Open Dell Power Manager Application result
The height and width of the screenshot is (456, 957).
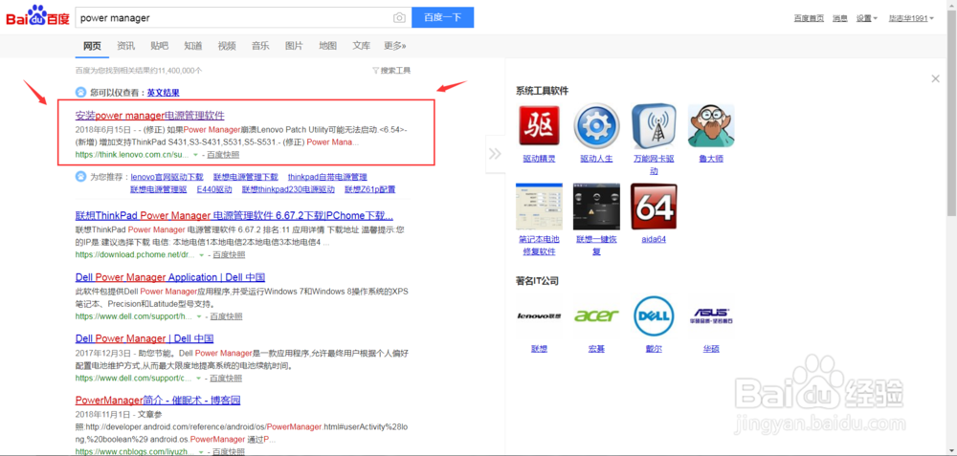pos(170,277)
